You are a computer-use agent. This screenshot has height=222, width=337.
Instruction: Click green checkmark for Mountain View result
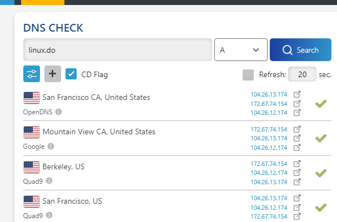click(x=321, y=138)
